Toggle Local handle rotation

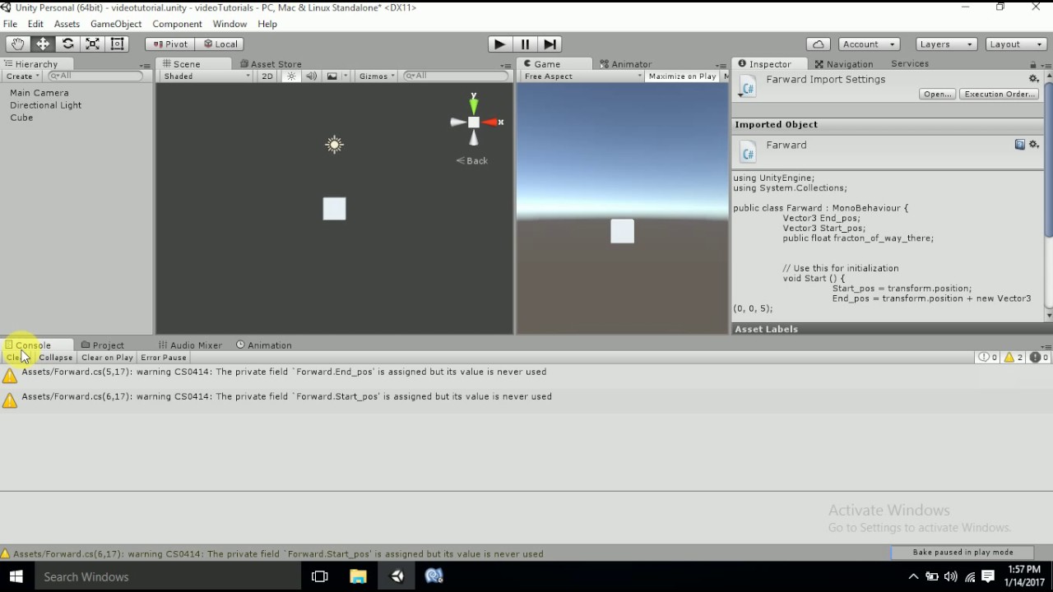pyautogui.click(x=220, y=44)
